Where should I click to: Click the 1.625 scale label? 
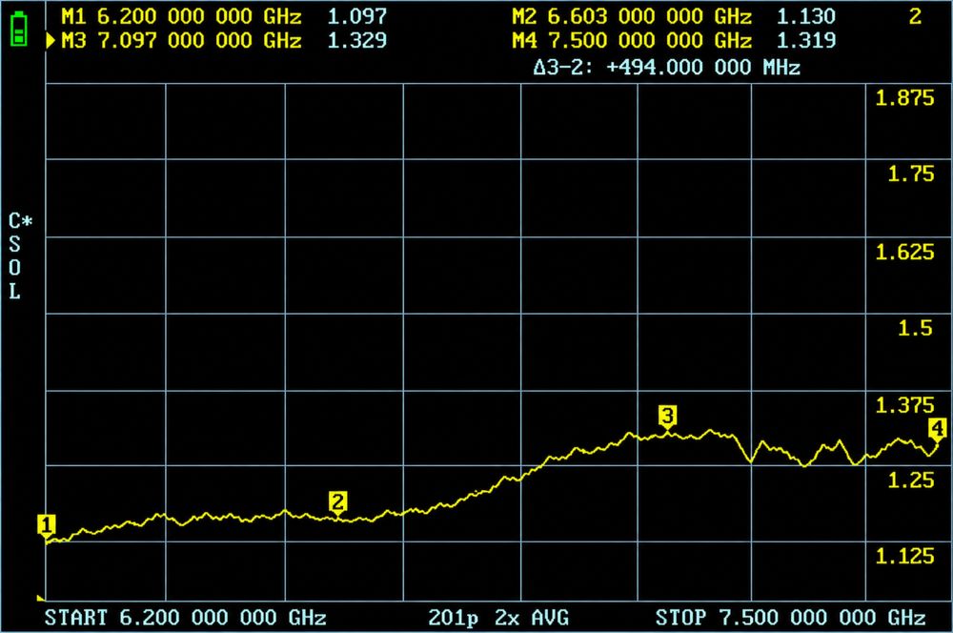tap(904, 252)
